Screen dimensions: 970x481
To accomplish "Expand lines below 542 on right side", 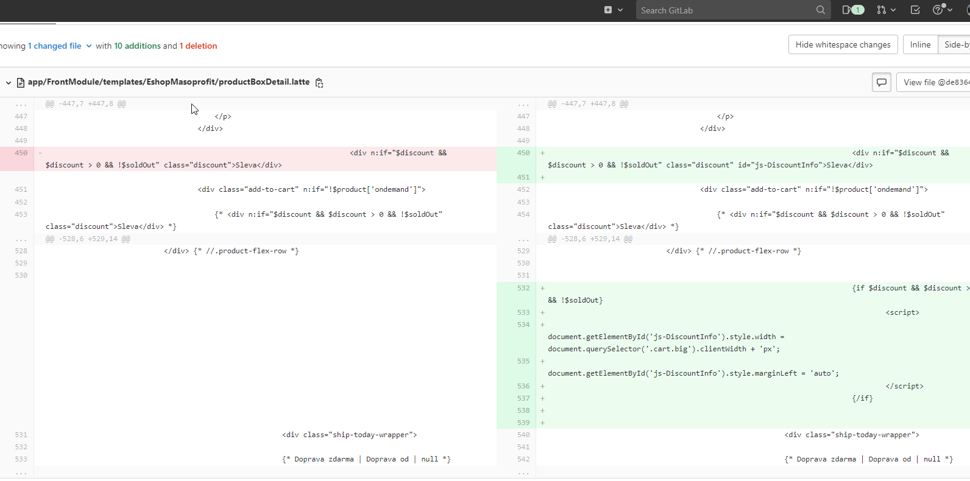I will coord(523,472).
